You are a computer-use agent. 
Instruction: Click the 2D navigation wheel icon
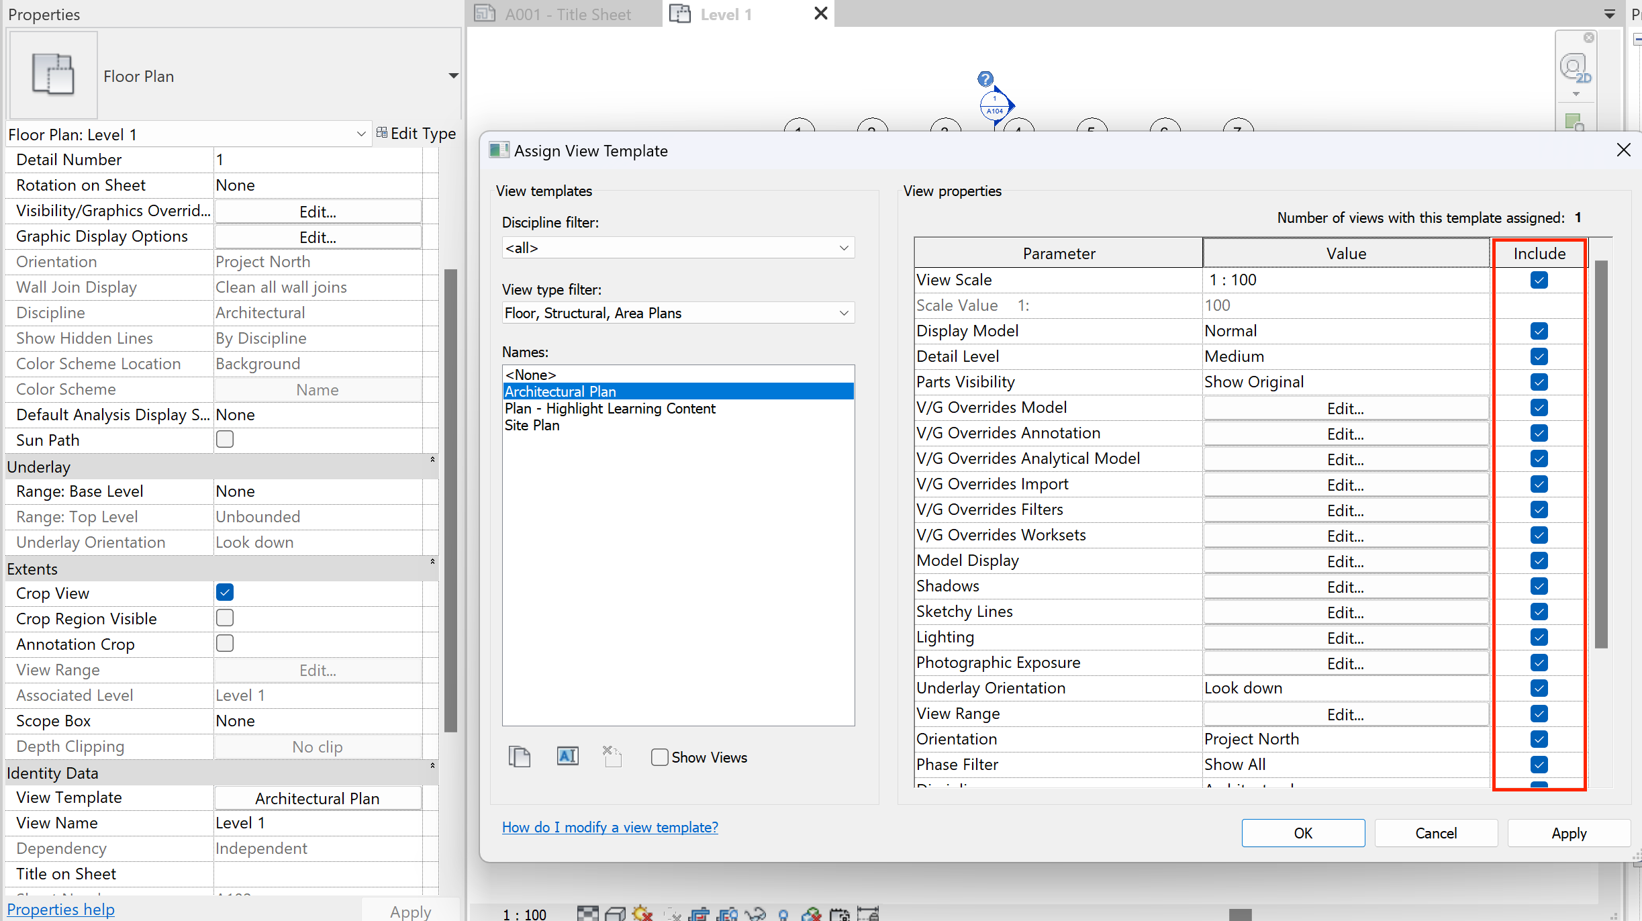point(1574,68)
